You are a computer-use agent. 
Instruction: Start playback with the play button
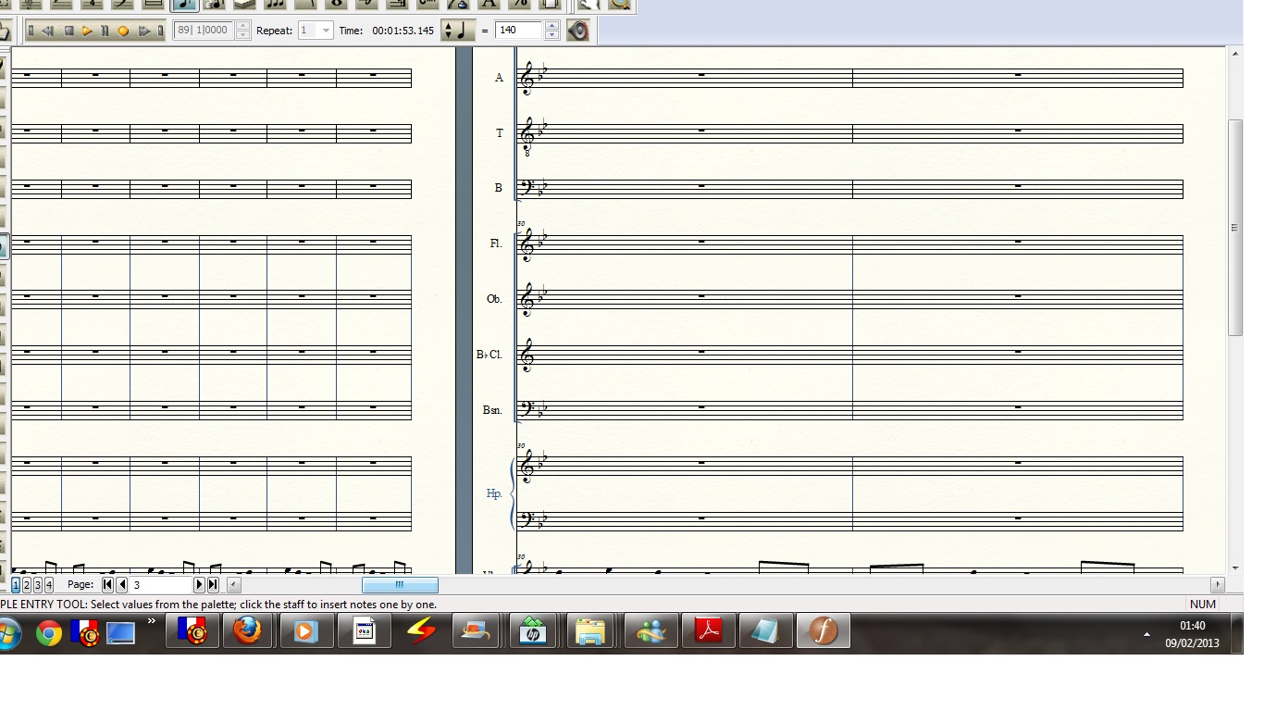(x=87, y=31)
